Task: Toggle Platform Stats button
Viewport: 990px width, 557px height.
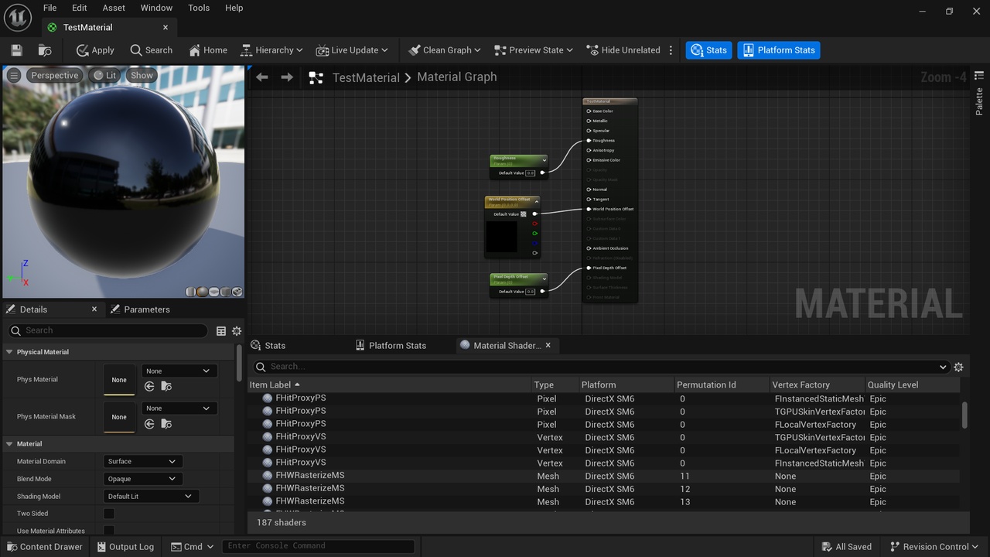Action: 778,50
